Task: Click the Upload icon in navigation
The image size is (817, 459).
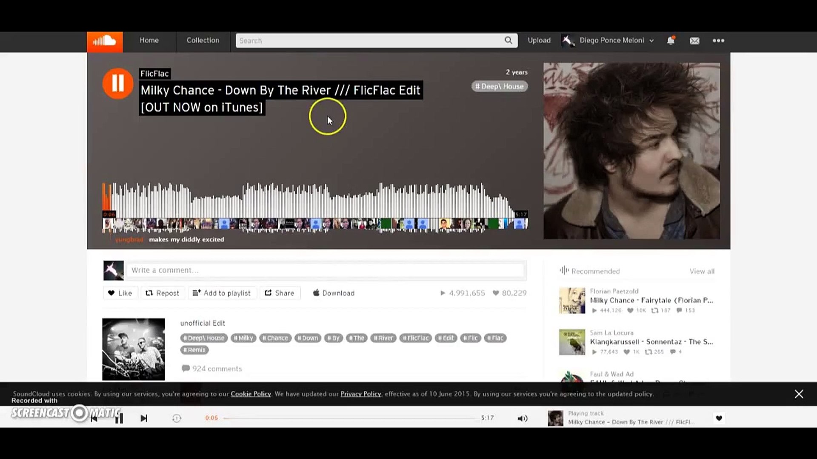Action: tap(539, 40)
